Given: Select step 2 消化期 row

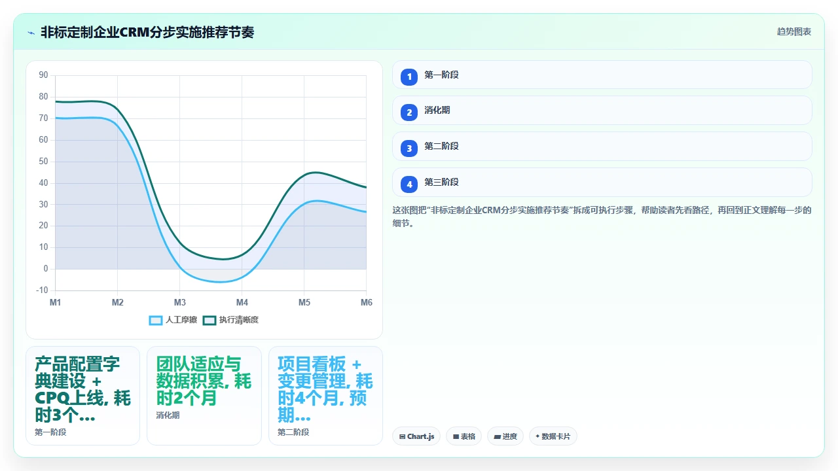Looking at the screenshot, I should click(602, 111).
